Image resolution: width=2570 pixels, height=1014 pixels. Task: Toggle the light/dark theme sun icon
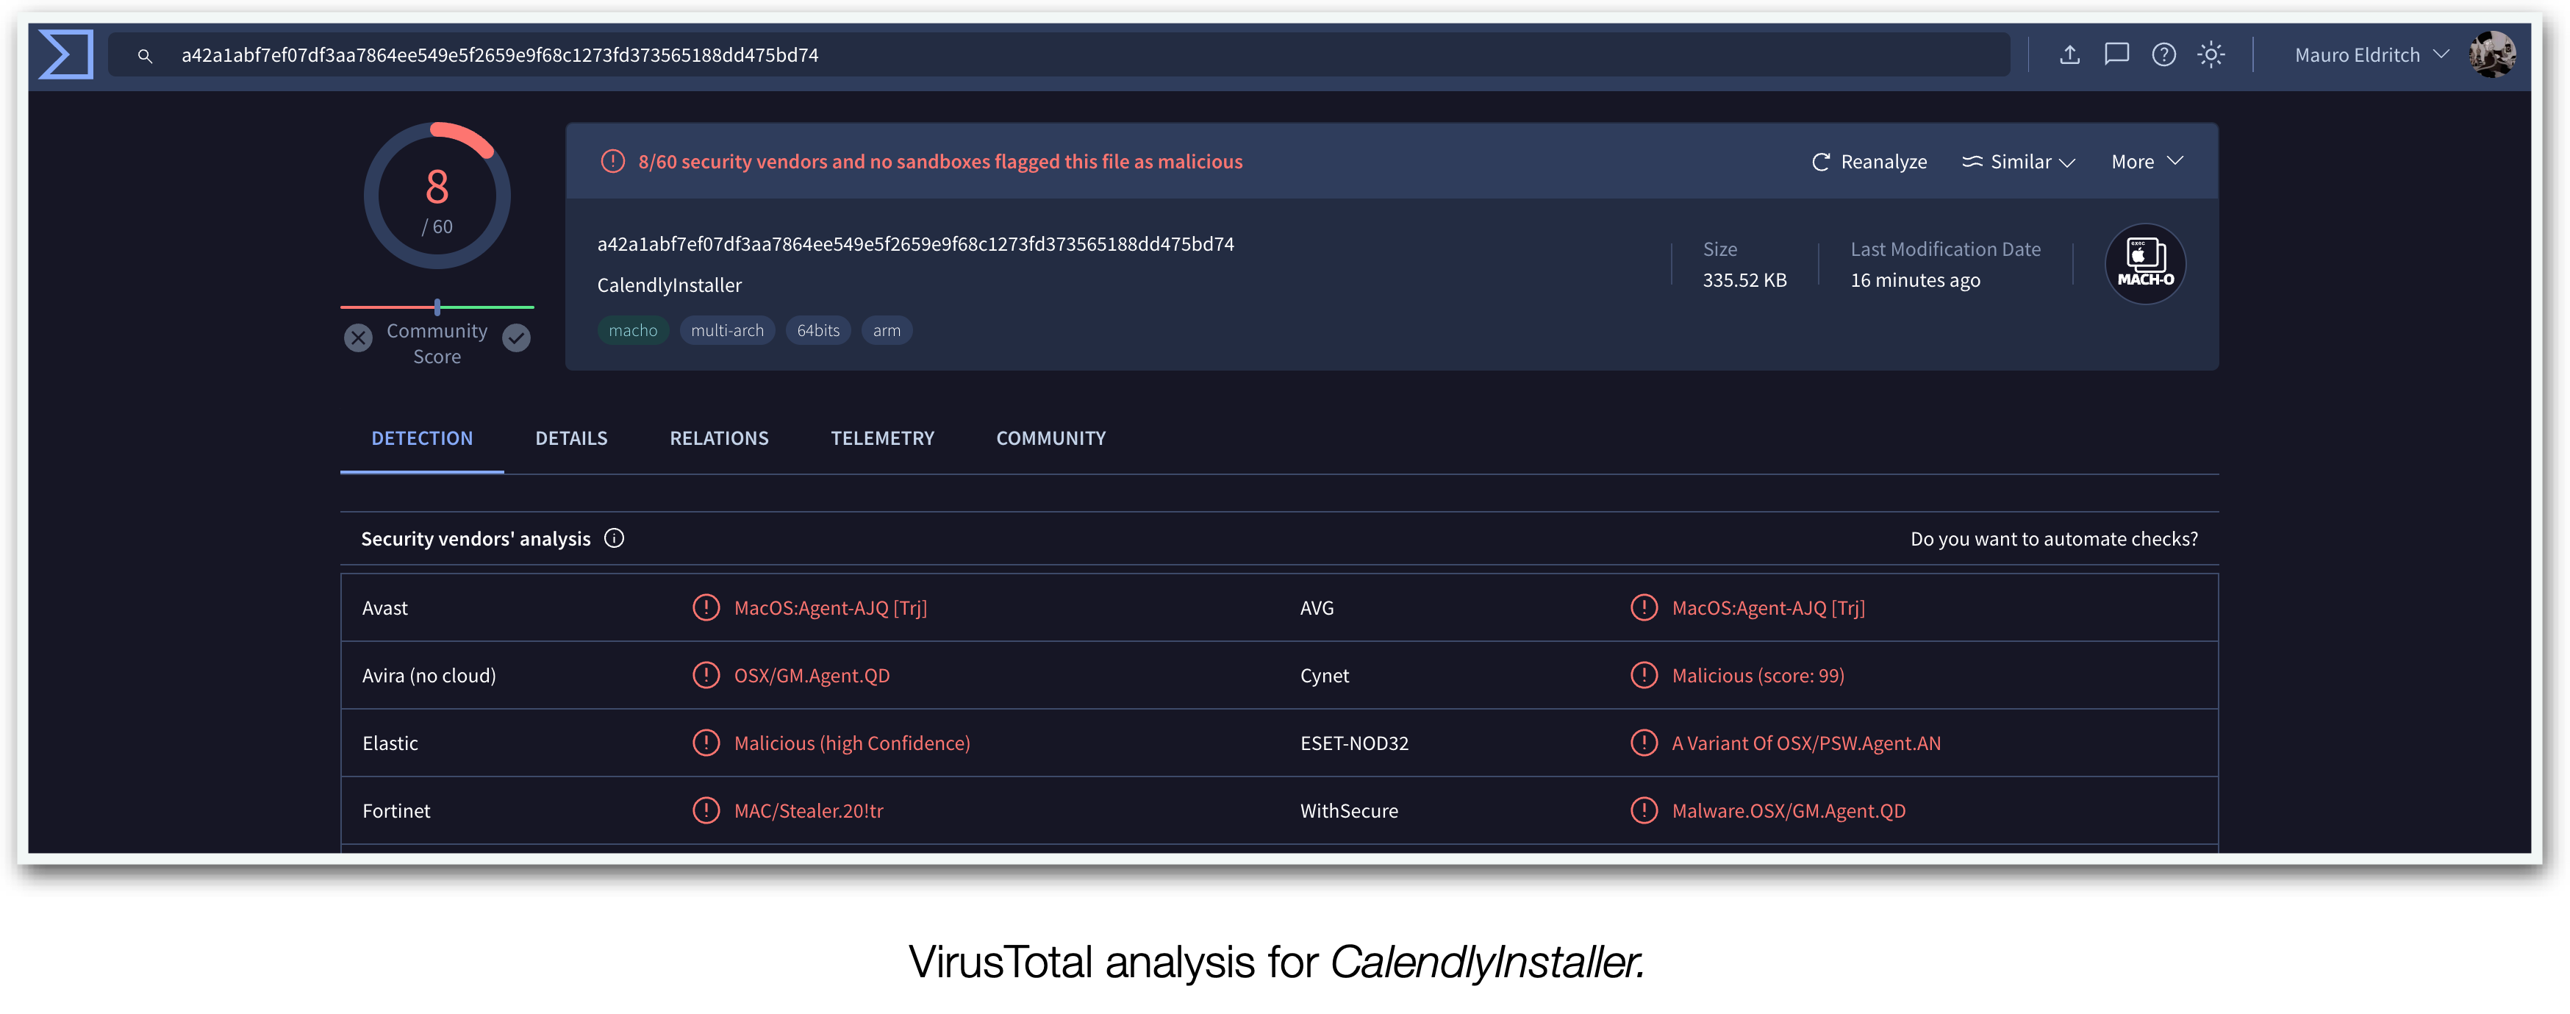(x=2211, y=55)
